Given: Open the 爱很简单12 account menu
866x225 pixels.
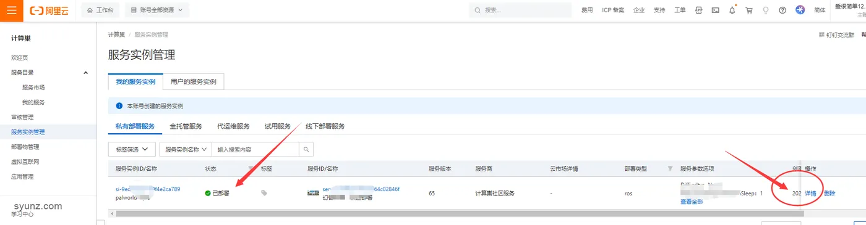Looking at the screenshot, I should (851, 6).
